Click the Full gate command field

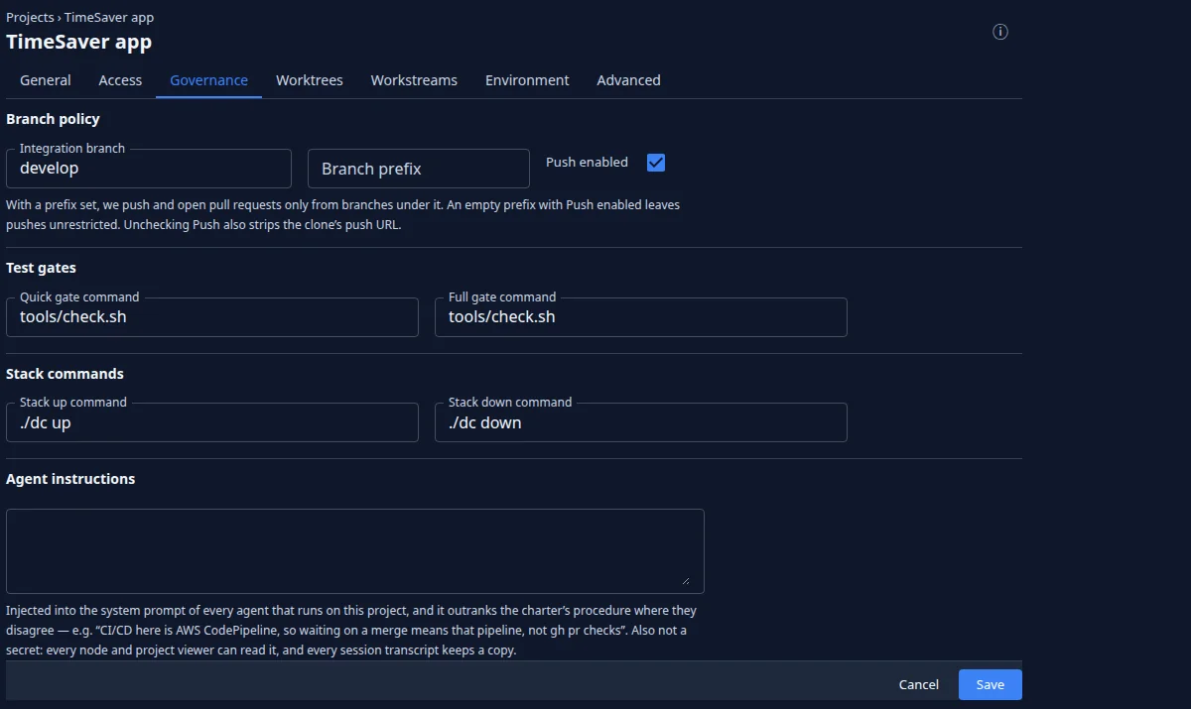[641, 317]
